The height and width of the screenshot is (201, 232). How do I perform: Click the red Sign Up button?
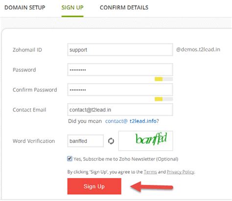pyautogui.click(x=94, y=186)
